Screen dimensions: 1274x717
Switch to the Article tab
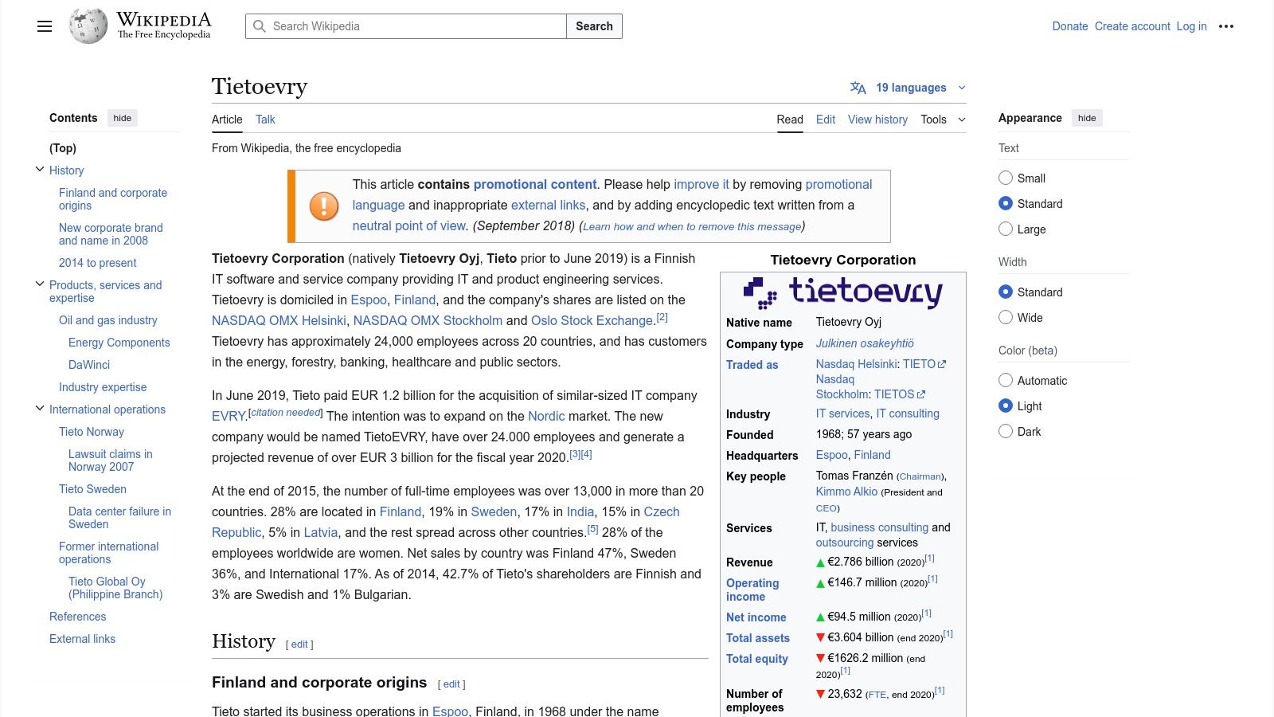point(227,119)
